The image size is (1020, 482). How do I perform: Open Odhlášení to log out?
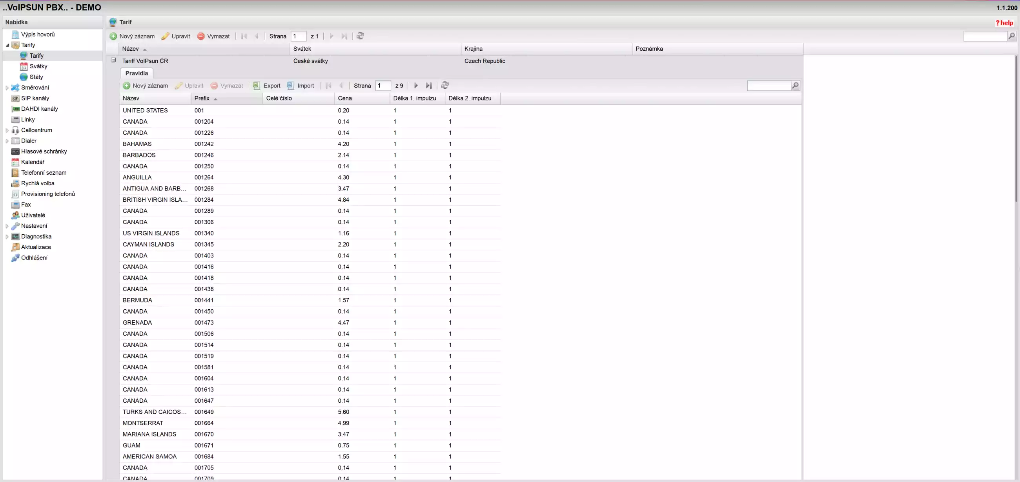point(34,257)
